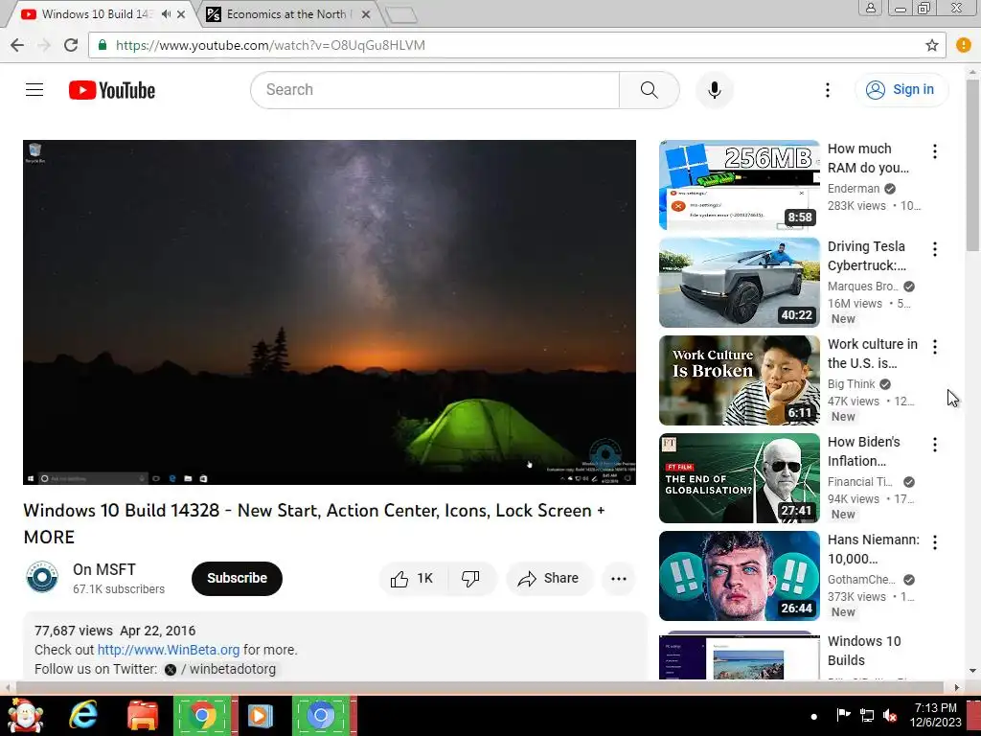This screenshot has width=981, height=736.
Task: Bookmark this page with star icon
Action: tap(931, 45)
